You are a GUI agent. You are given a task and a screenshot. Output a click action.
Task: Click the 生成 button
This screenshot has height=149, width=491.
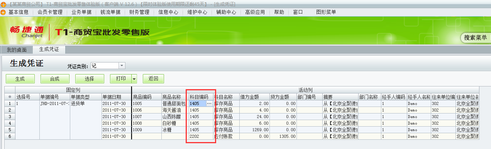[20, 79]
